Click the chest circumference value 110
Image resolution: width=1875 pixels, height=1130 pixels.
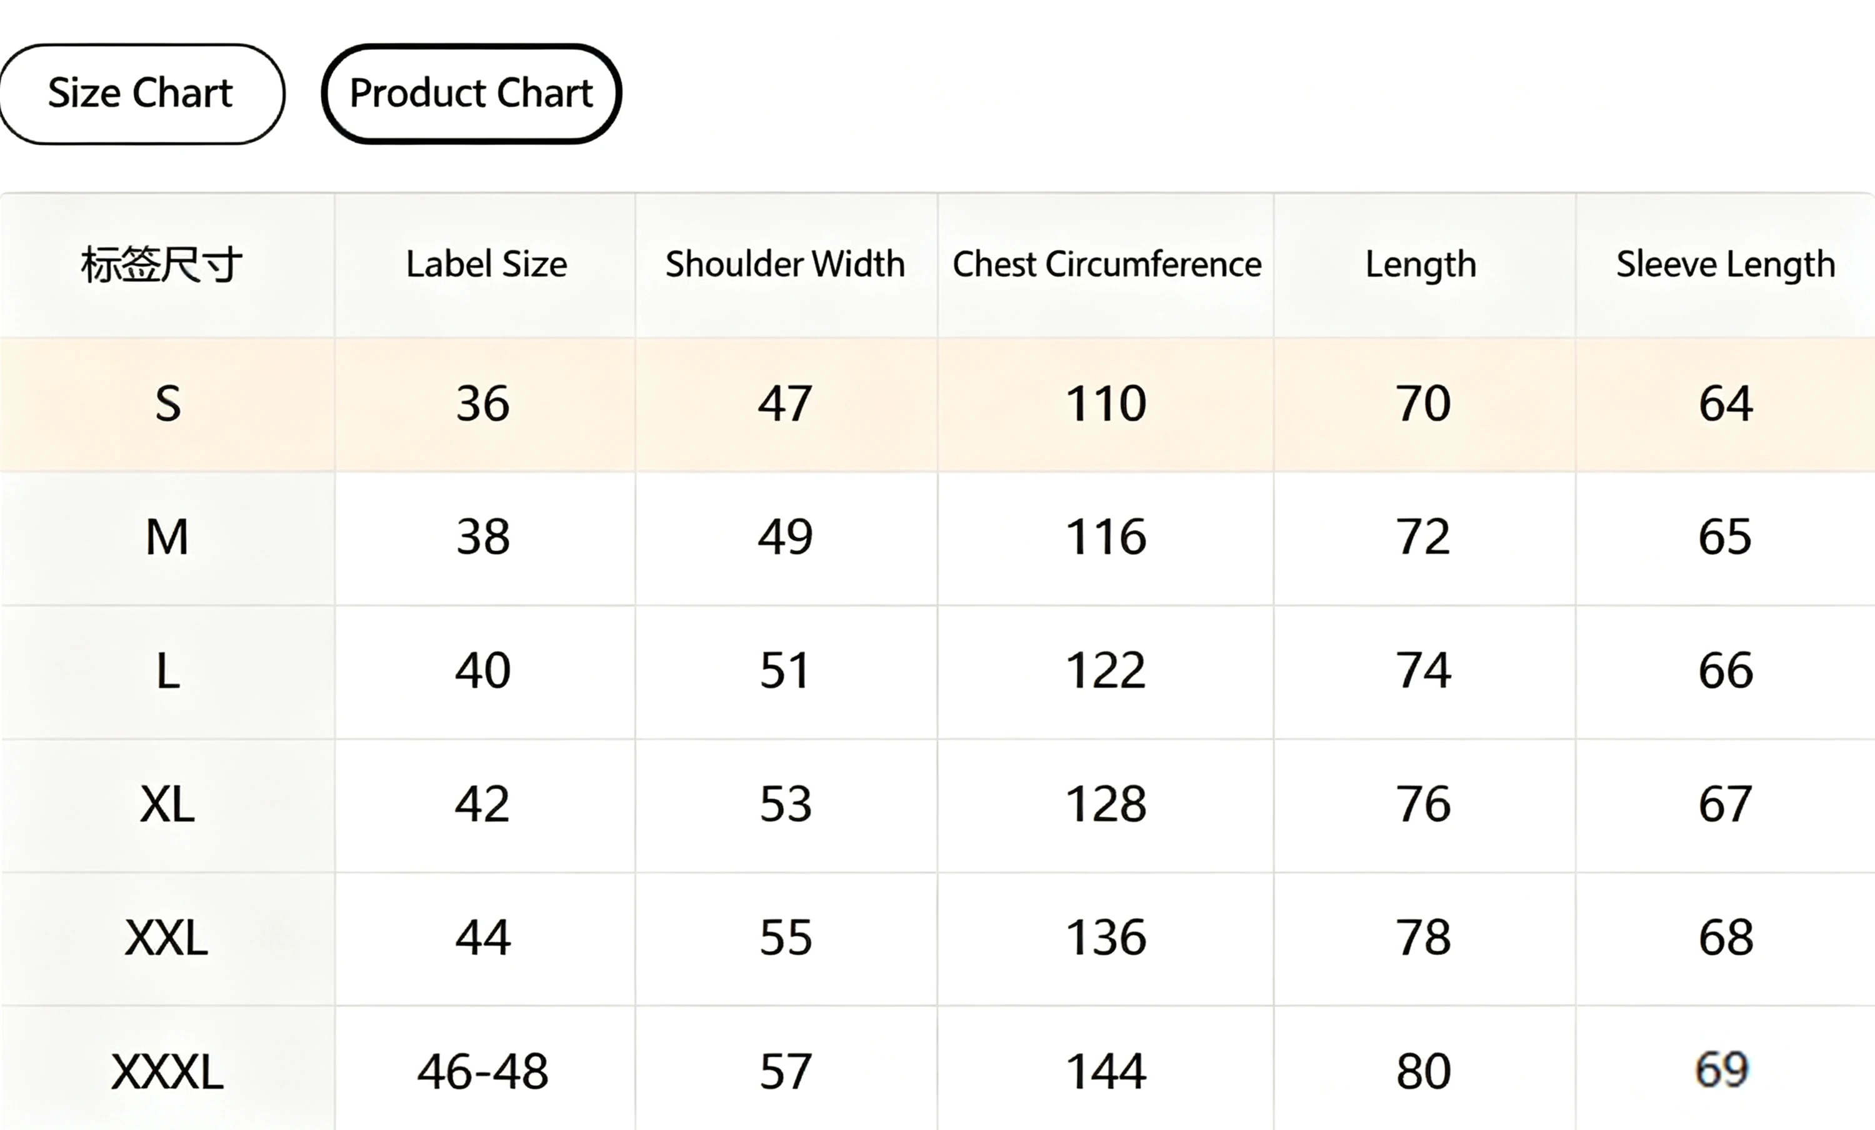1106,404
